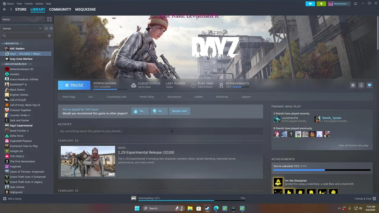The image size is (379, 213).
Task: Open DayZ Discussions link
Action: pyautogui.click(x=174, y=97)
